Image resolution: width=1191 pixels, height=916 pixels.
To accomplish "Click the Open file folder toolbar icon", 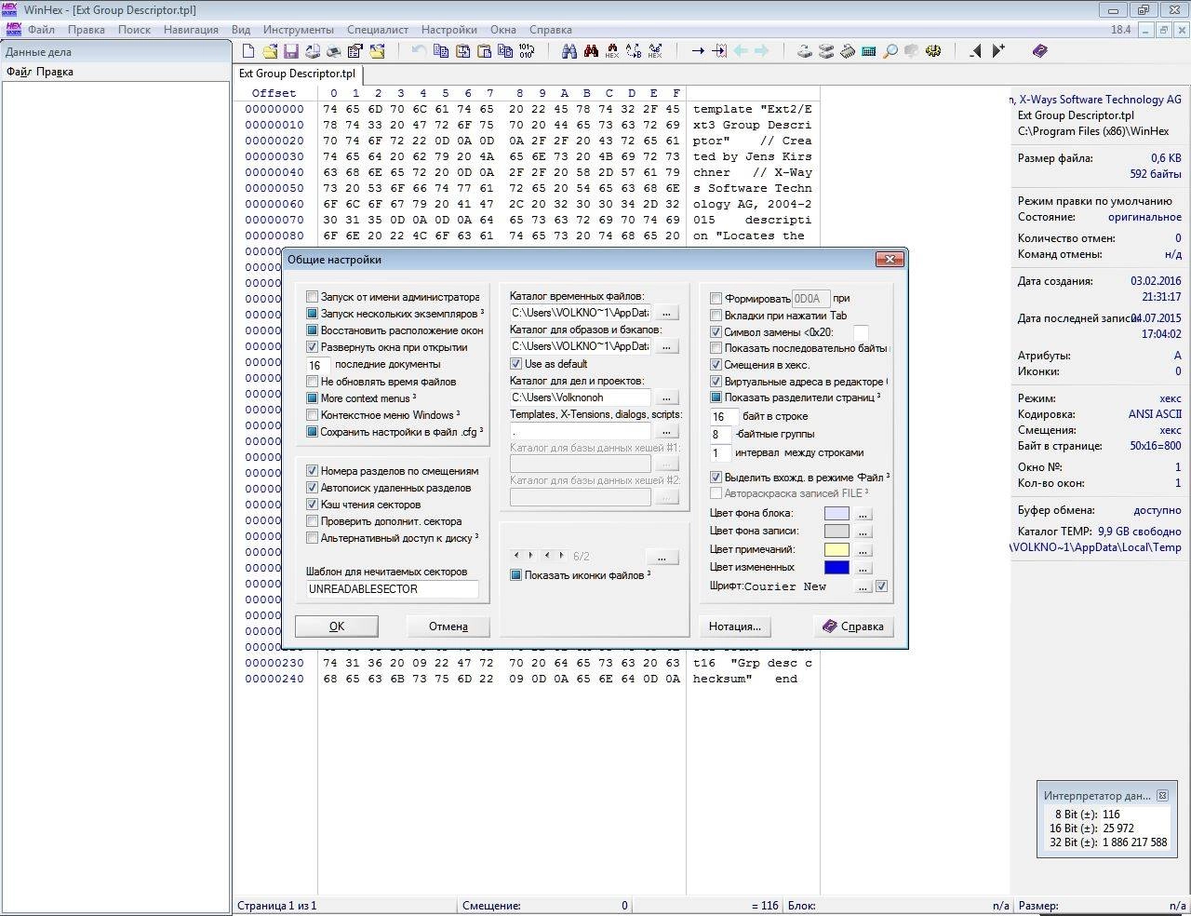I will pos(270,51).
